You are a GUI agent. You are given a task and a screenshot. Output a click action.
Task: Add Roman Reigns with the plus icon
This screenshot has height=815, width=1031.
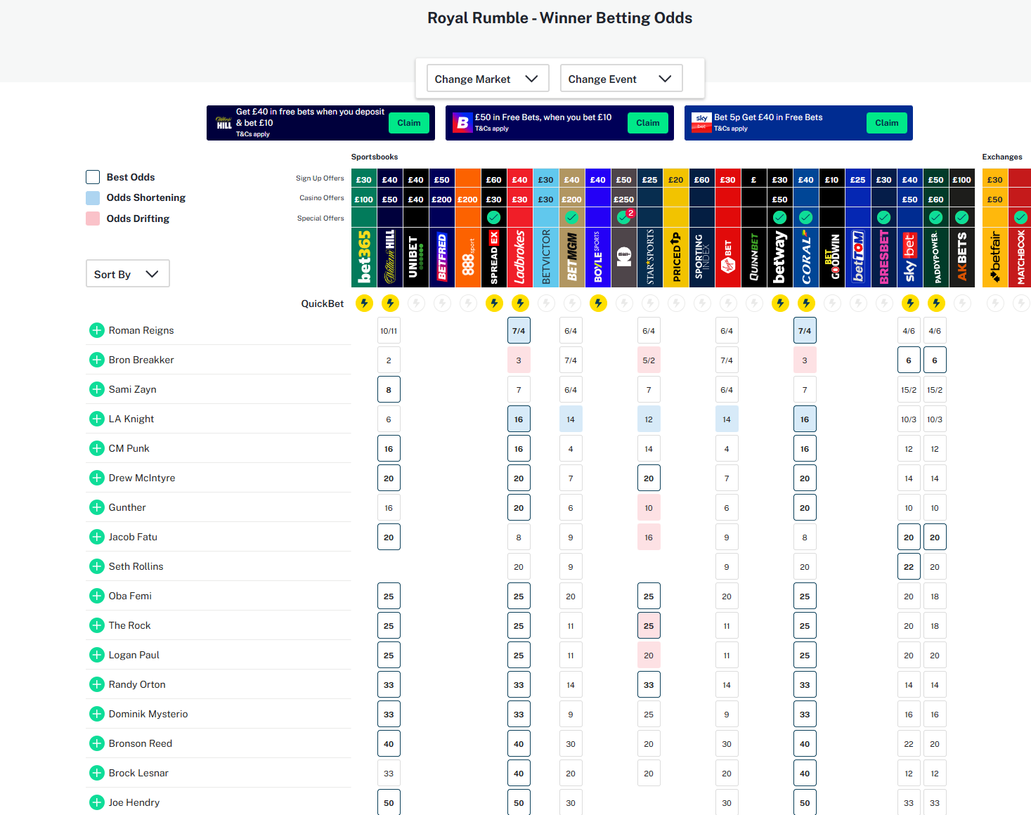point(97,330)
